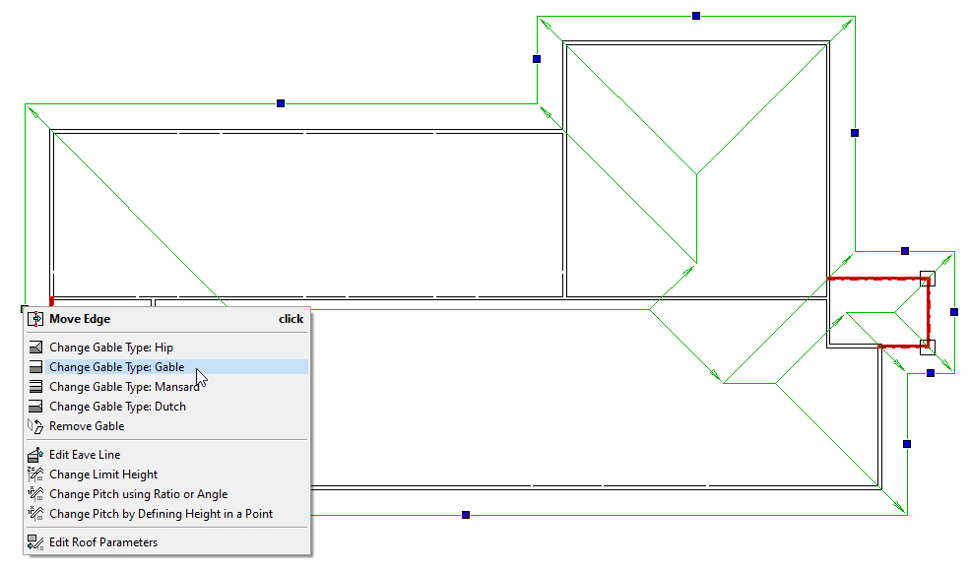Click the Dutch gable type icon

coord(36,407)
